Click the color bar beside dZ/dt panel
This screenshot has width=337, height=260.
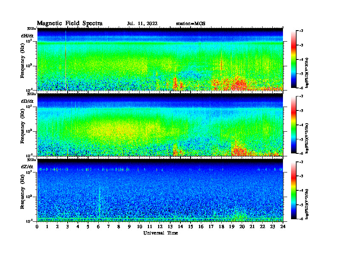tap(293, 190)
